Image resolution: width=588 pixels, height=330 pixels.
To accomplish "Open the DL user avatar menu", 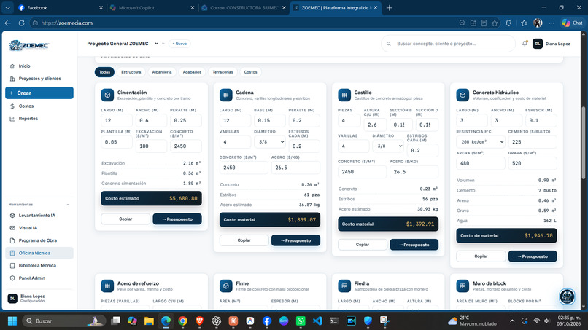I will click(538, 44).
